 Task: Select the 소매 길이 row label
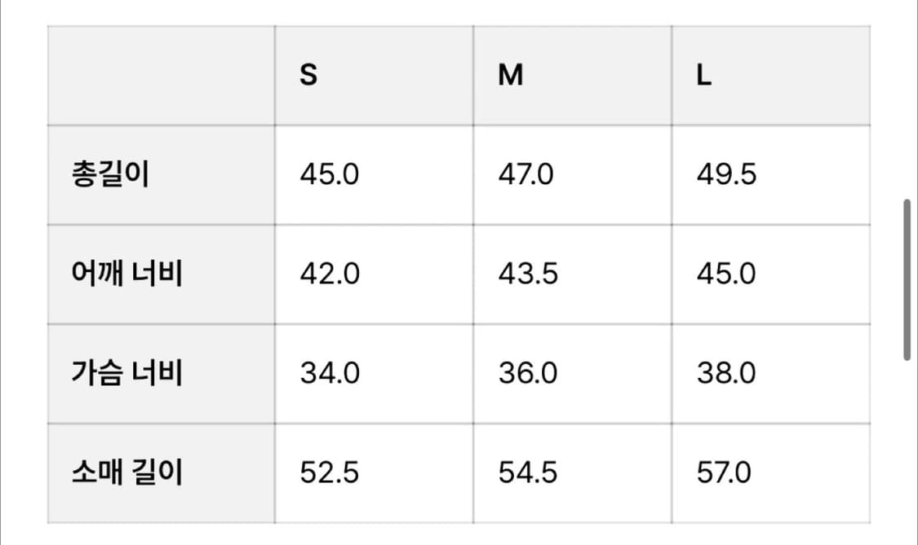coord(126,473)
